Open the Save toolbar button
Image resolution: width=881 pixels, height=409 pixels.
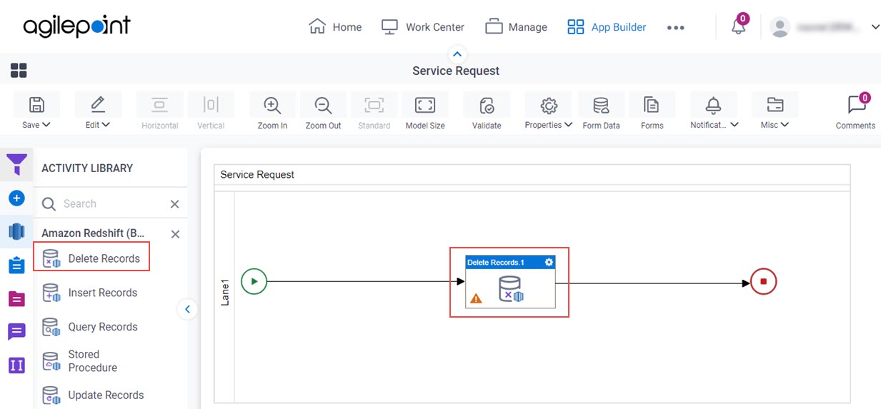click(x=36, y=111)
